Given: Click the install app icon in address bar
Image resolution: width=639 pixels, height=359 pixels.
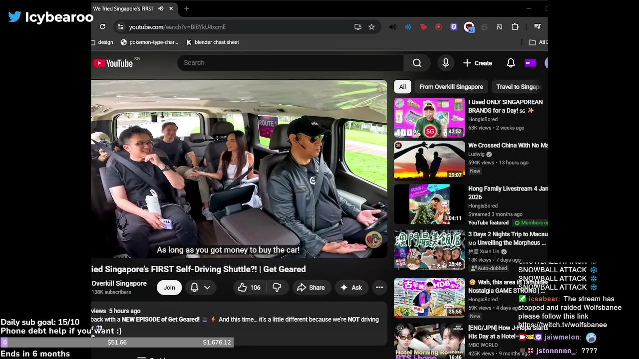Looking at the screenshot, I should [x=358, y=27].
